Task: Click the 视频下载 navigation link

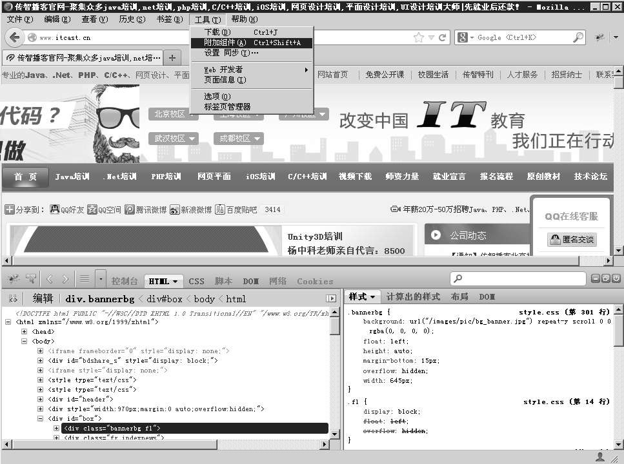Action: click(x=355, y=177)
